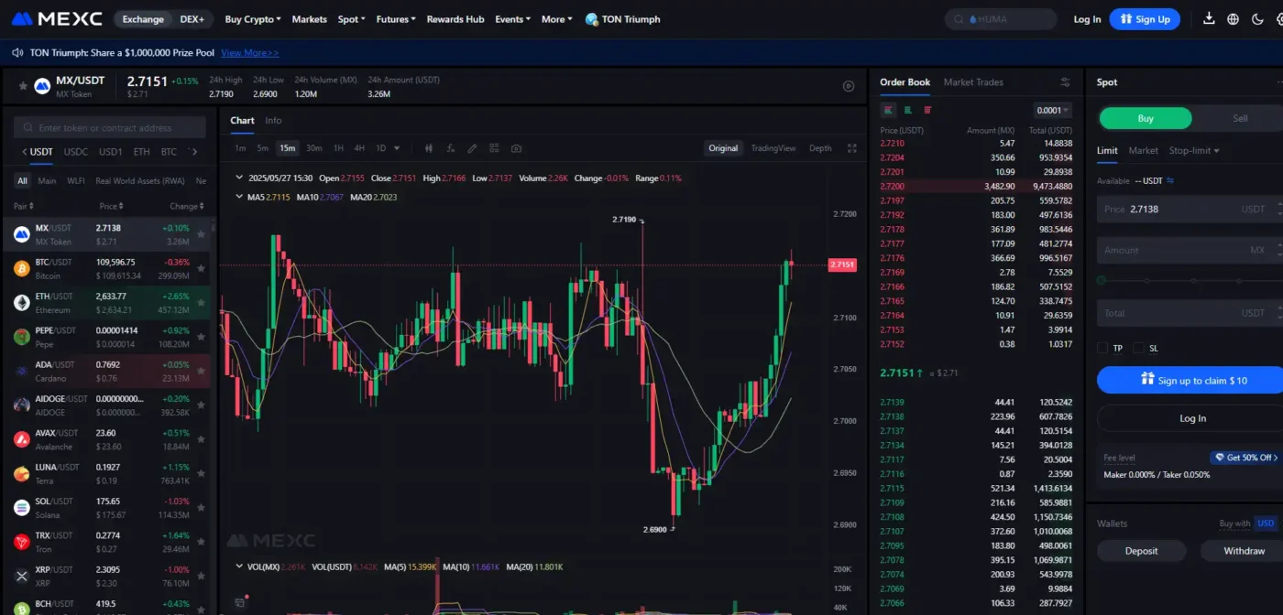Click the Price input field showing 2.7138
The image size is (1283, 615).
(x=1190, y=210)
